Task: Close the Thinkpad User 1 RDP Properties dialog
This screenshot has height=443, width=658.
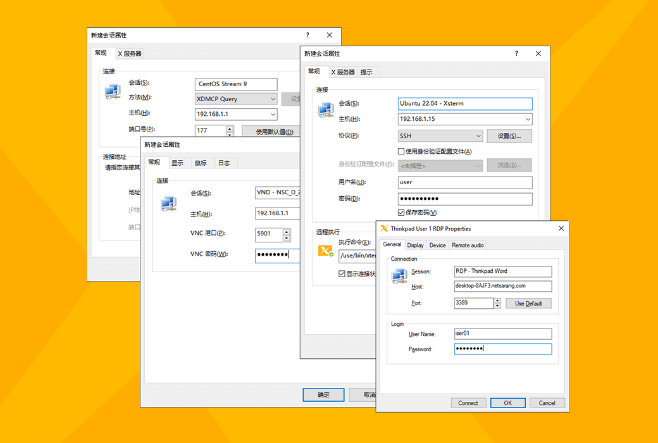Action: (x=561, y=228)
